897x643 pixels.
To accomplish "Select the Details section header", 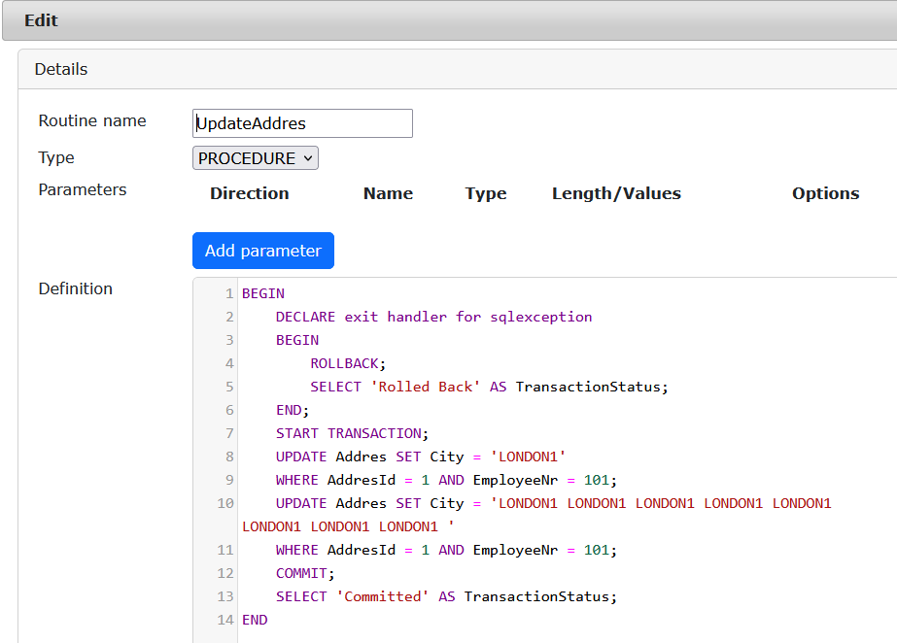I will [61, 69].
